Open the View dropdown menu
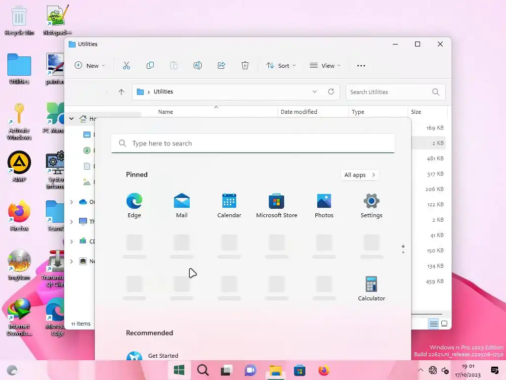506x380 pixels. [x=325, y=66]
